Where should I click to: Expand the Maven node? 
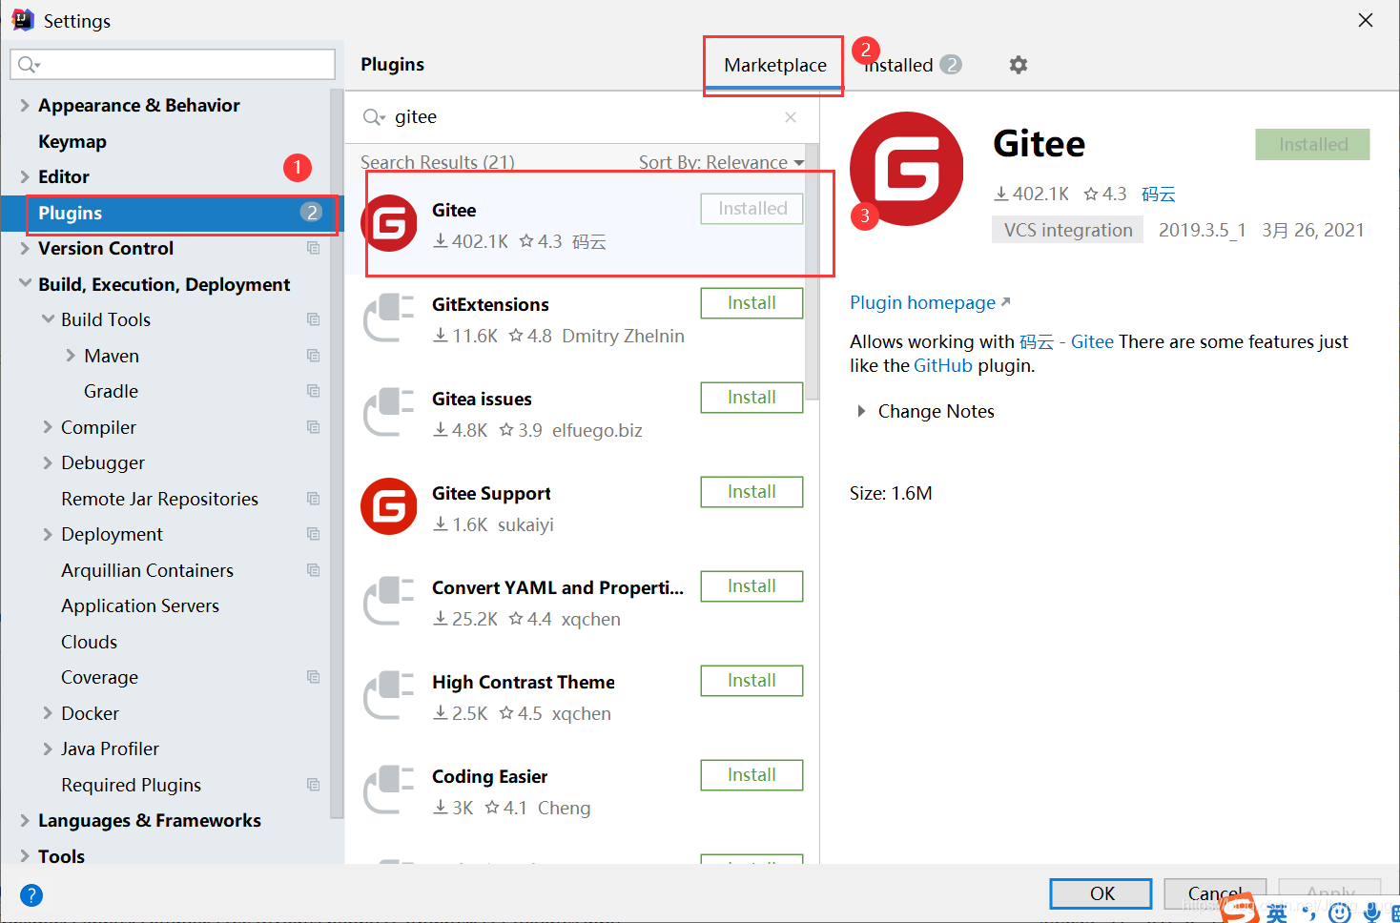(71, 356)
